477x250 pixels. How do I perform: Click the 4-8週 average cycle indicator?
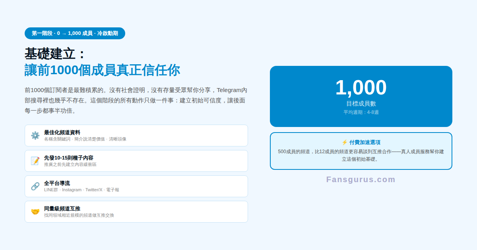coord(361,113)
